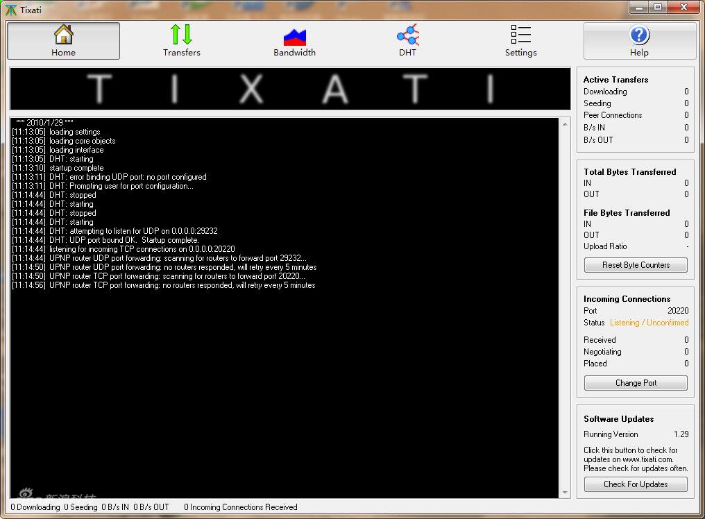The height and width of the screenshot is (519, 705).
Task: Click the TIXATI logo banner
Action: (x=290, y=89)
